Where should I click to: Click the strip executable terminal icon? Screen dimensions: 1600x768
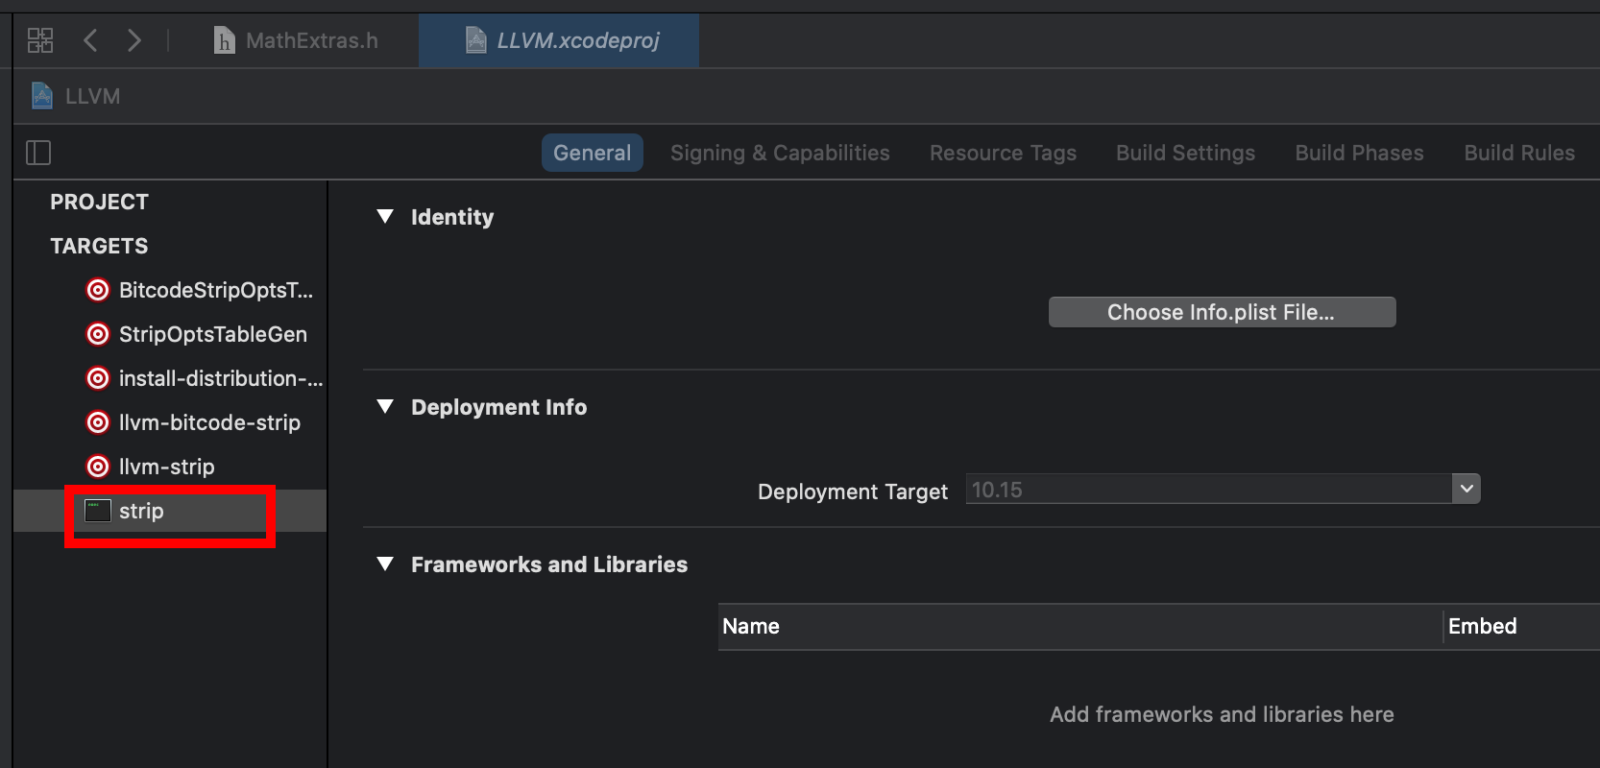click(x=98, y=511)
